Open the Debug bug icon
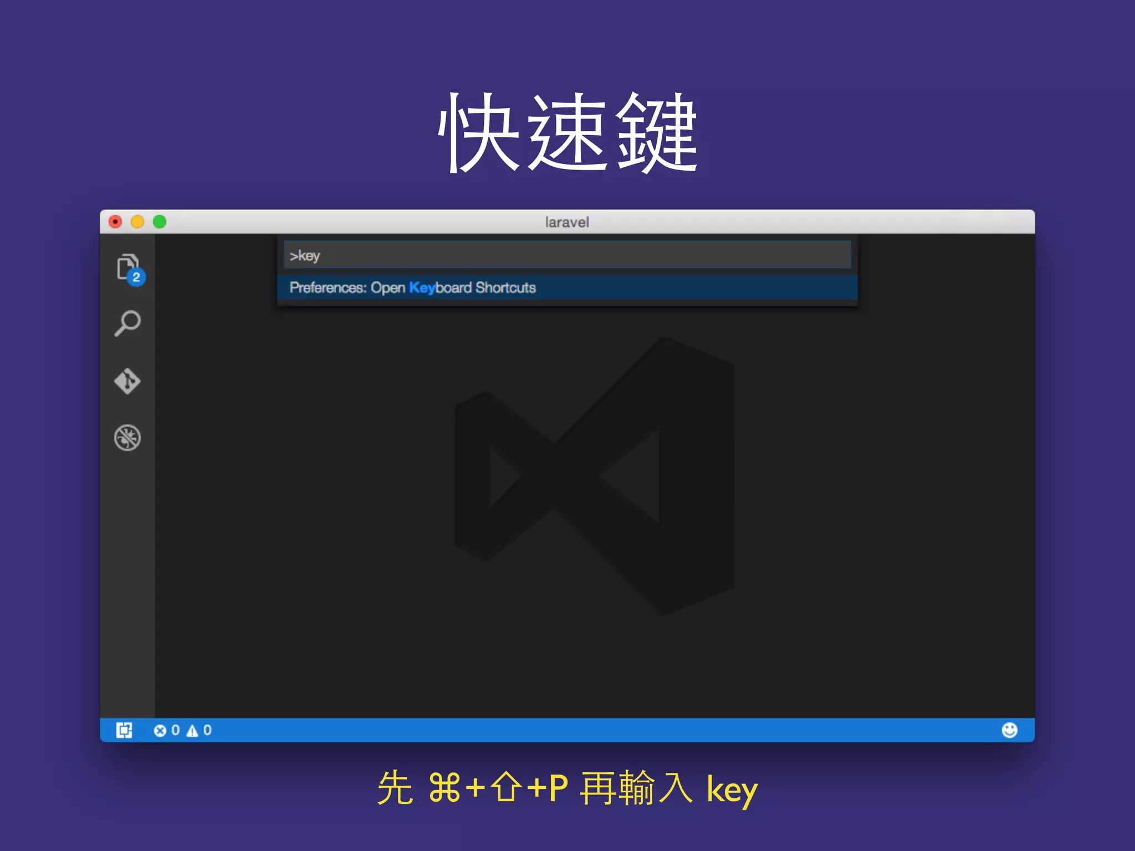The image size is (1135, 851). click(127, 438)
